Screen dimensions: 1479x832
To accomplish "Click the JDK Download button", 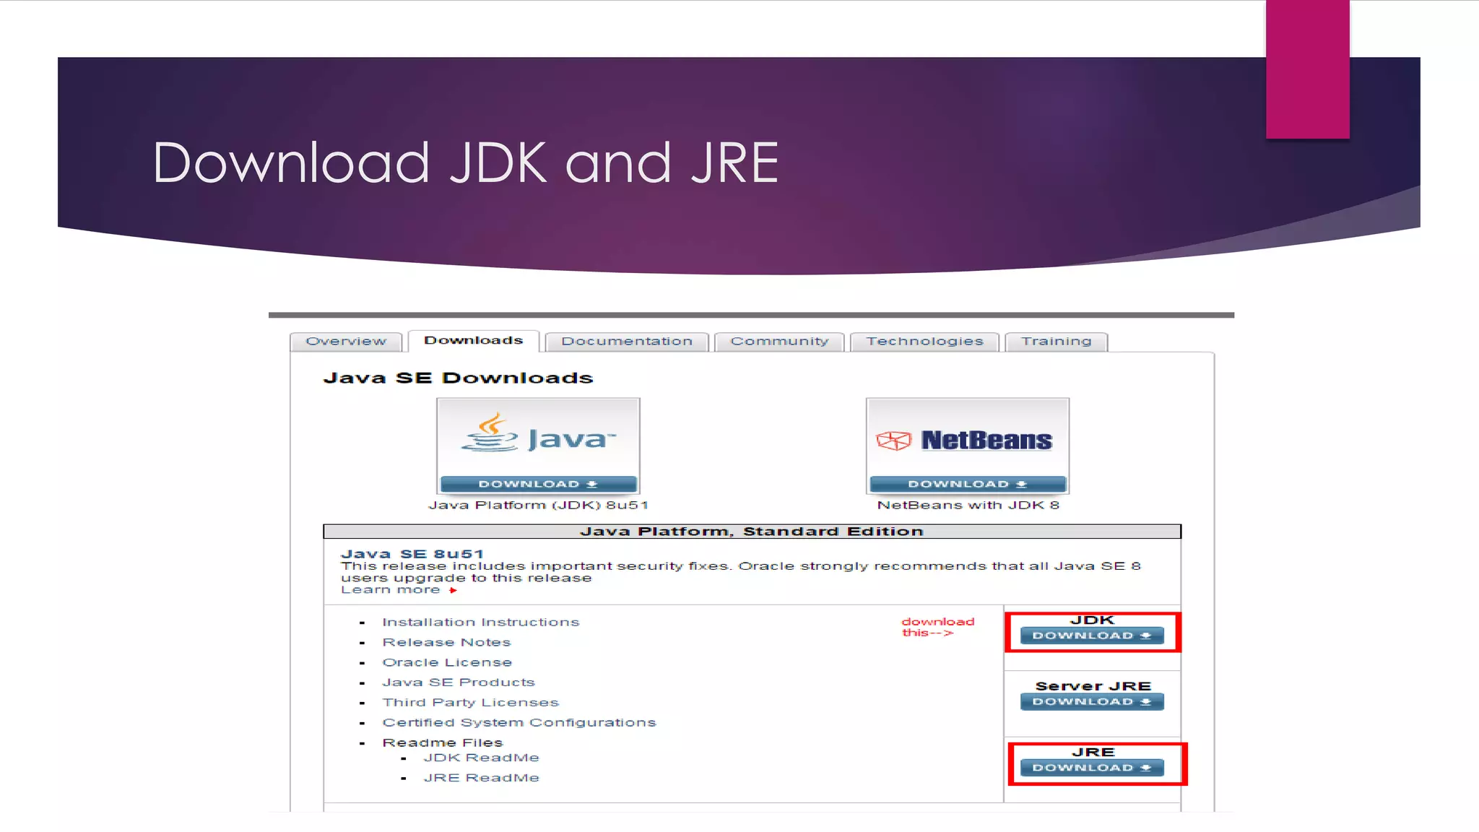I will (x=1092, y=636).
